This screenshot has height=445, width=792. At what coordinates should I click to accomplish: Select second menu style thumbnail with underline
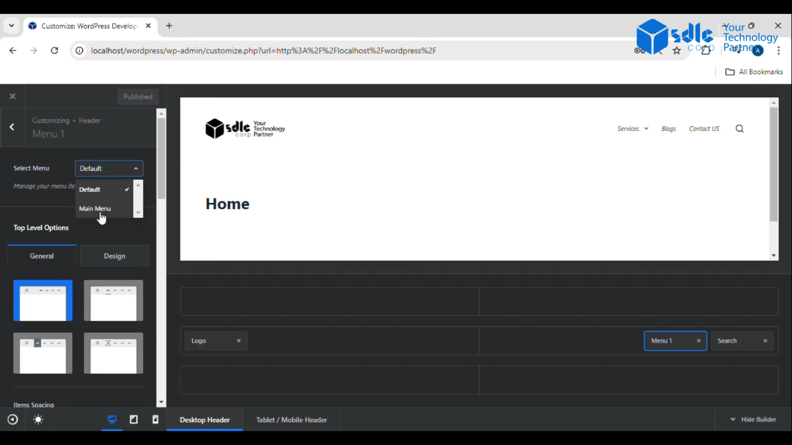tap(114, 300)
